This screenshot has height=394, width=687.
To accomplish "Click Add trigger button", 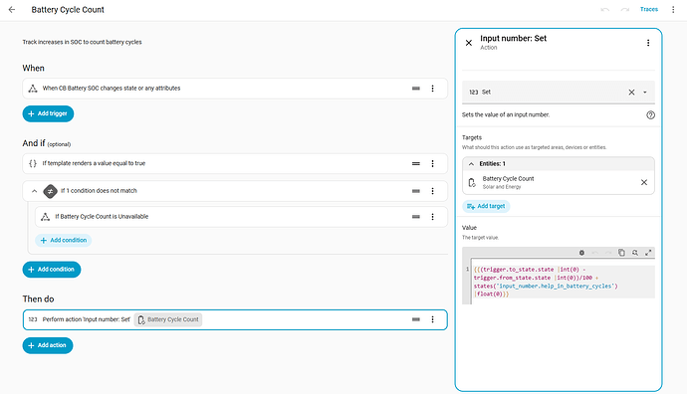I will pos(48,113).
